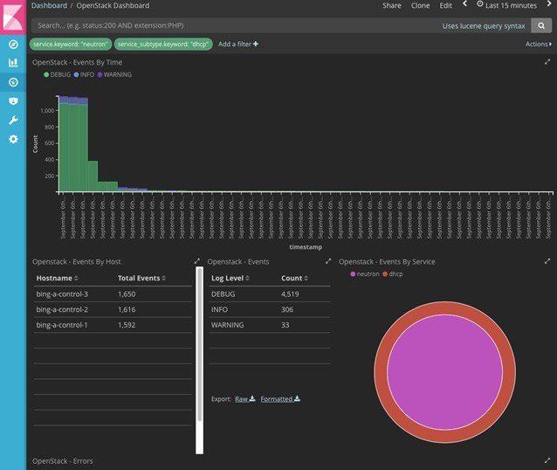Select the 4,519 count value
This screenshot has height=470, width=557.
pos(290,294)
